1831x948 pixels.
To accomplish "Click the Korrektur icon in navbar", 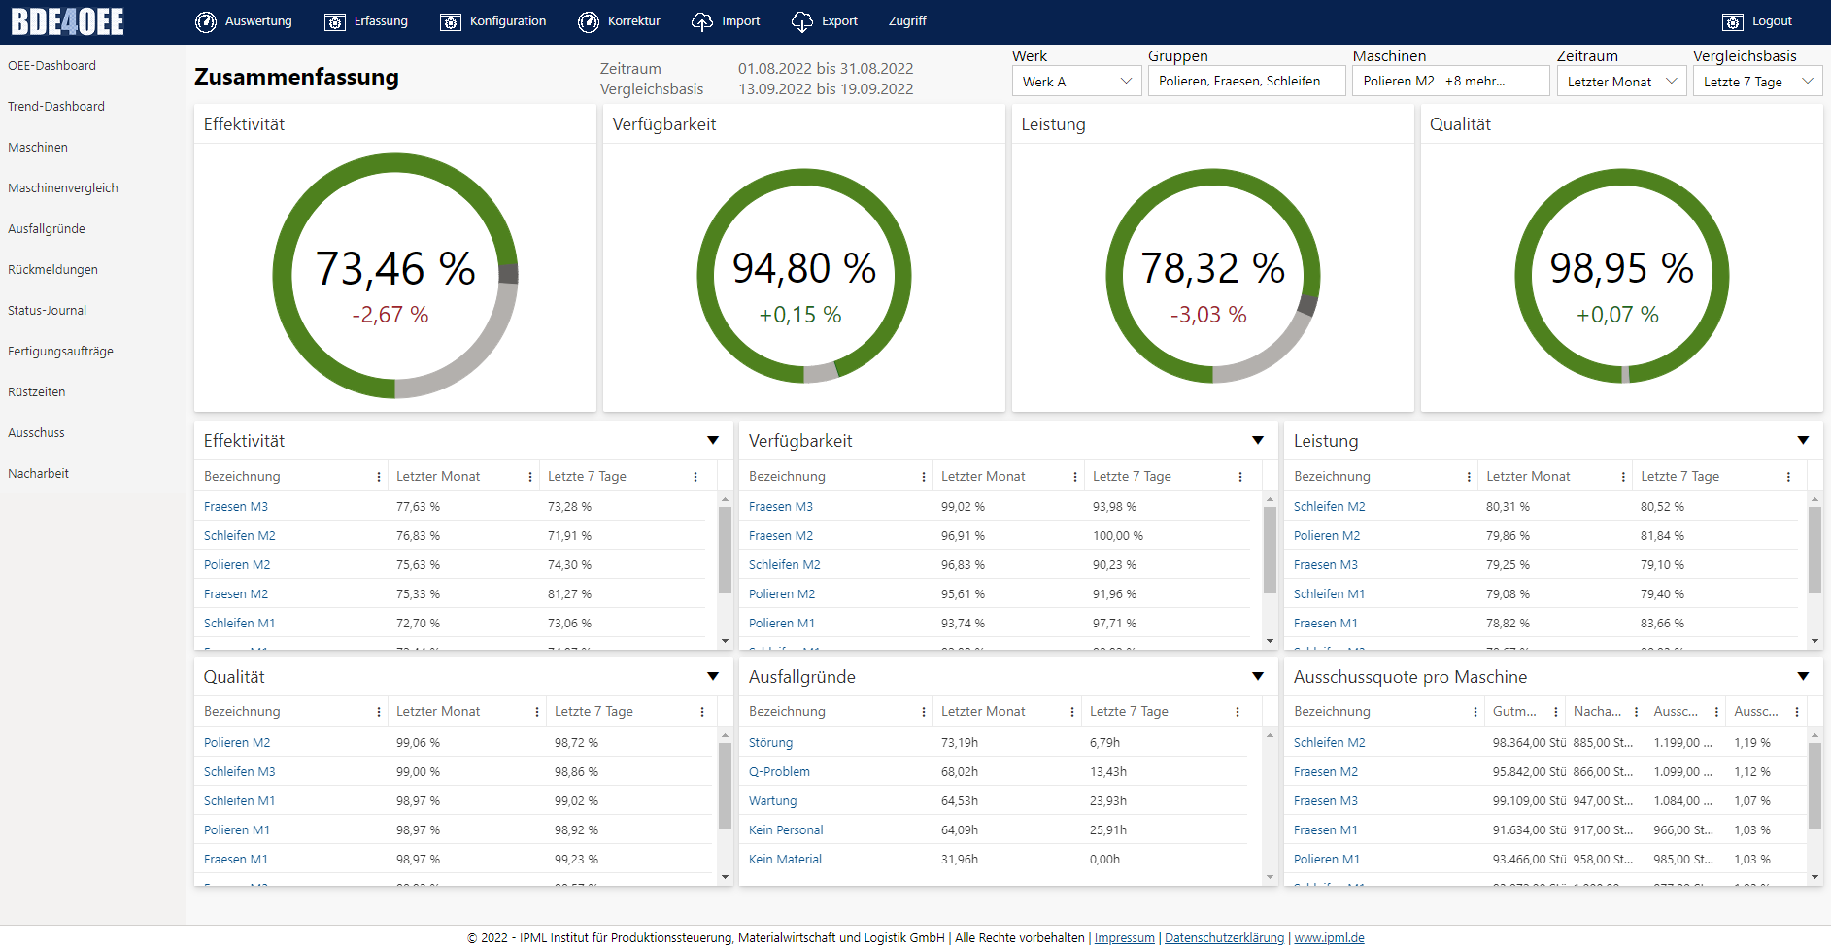I will [589, 21].
